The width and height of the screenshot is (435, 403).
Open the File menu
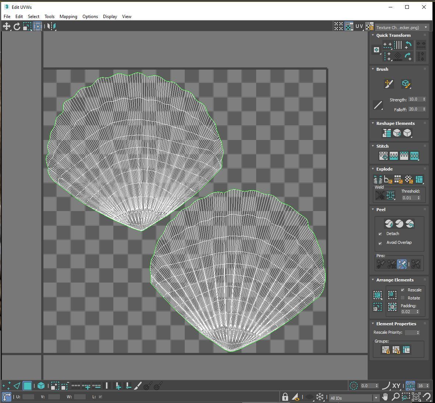click(x=7, y=17)
